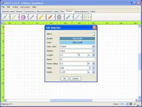This screenshot has height=107, width=142.
Task: Switch to the Tubes tab
Action: click(x=92, y=11)
